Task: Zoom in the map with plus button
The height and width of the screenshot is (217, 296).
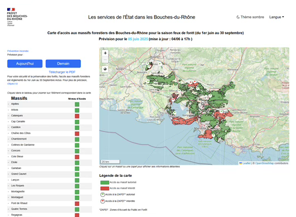Action: click(x=105, y=53)
